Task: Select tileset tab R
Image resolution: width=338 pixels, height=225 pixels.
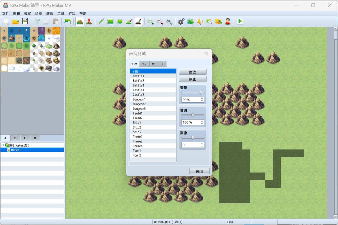Action: coord(35,138)
